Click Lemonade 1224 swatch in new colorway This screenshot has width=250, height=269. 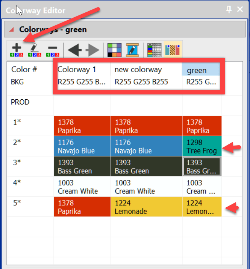click(x=146, y=207)
